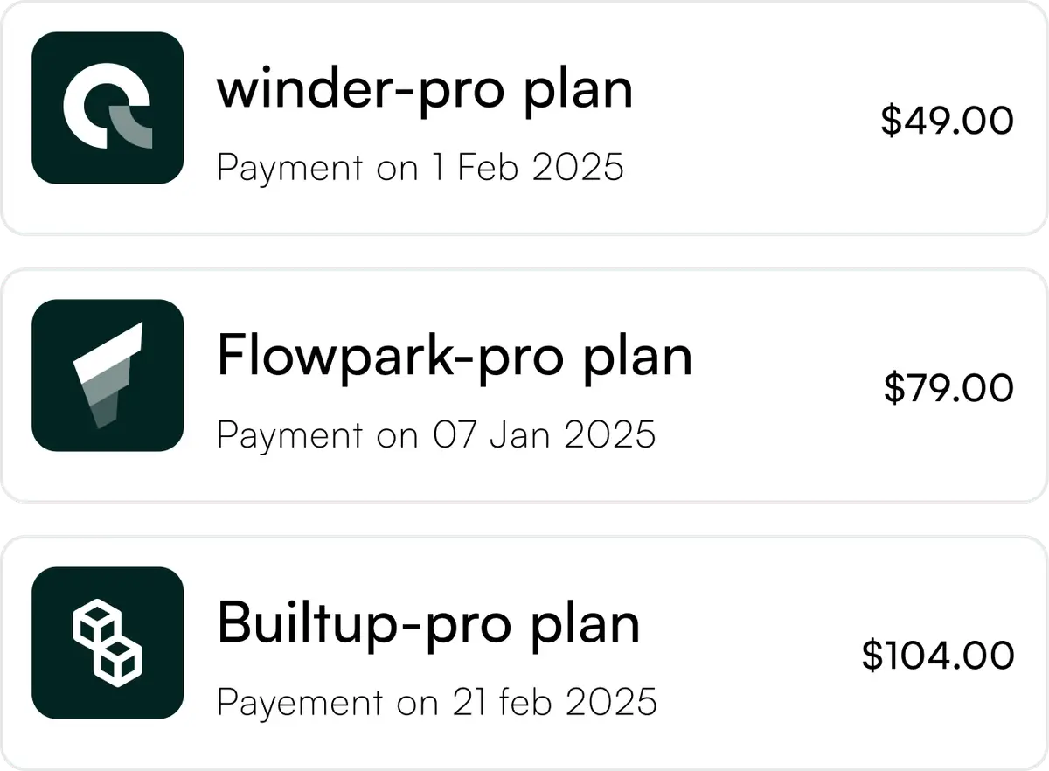Select the Payement on 21 feb 2025 text
Image resolution: width=1049 pixels, height=771 pixels.
(436, 702)
